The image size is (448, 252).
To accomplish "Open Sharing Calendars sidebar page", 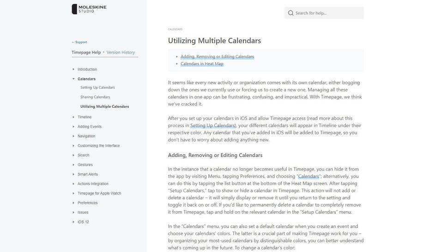I will click(x=95, y=97).
